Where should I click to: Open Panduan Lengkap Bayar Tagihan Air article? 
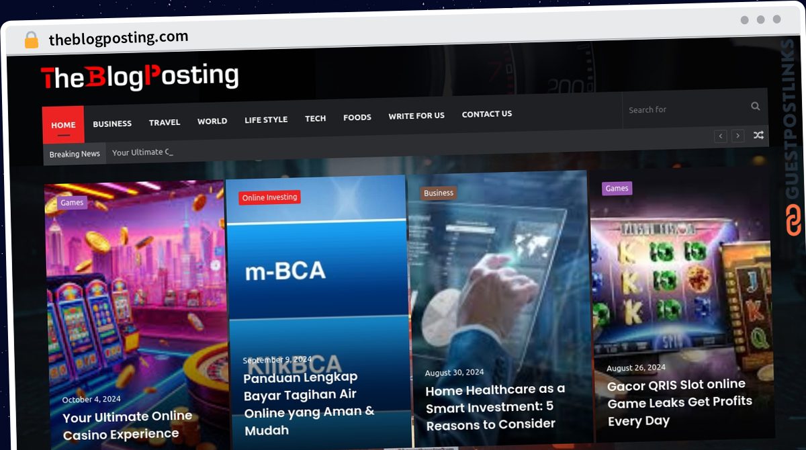tap(309, 404)
